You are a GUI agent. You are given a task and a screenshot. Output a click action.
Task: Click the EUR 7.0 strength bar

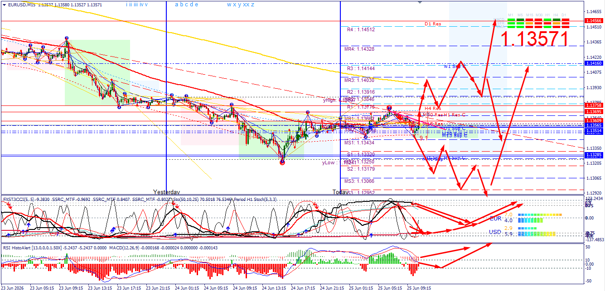[540, 215]
